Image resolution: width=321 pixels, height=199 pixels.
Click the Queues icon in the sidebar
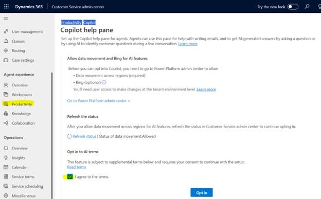tap(6, 41)
